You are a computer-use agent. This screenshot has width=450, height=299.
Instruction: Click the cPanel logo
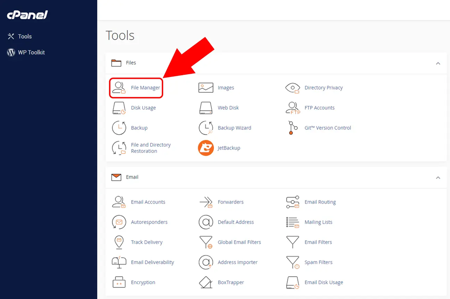coord(27,15)
